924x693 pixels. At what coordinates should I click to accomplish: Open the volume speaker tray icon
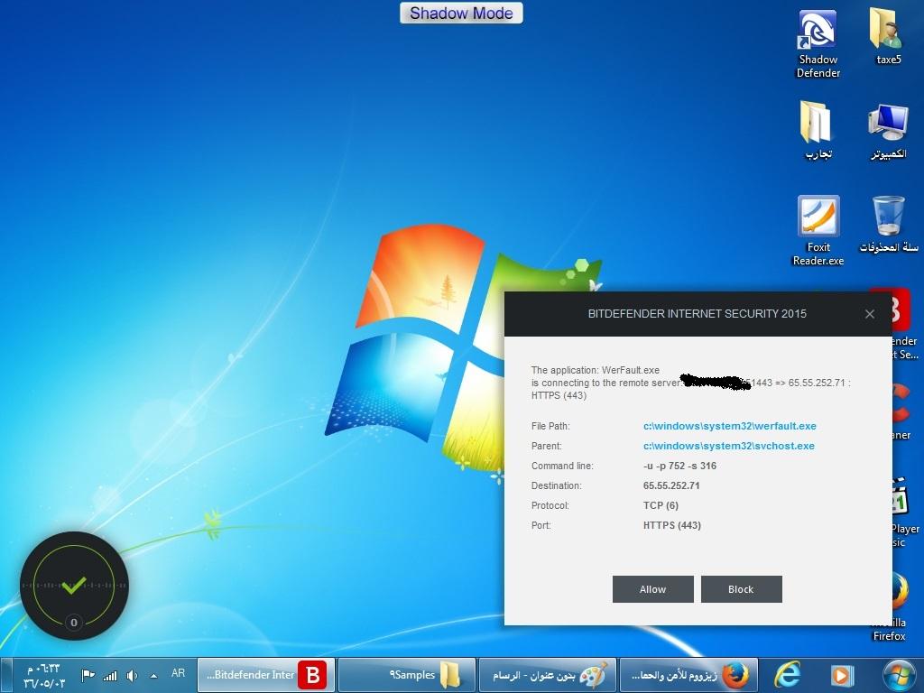coord(132,675)
